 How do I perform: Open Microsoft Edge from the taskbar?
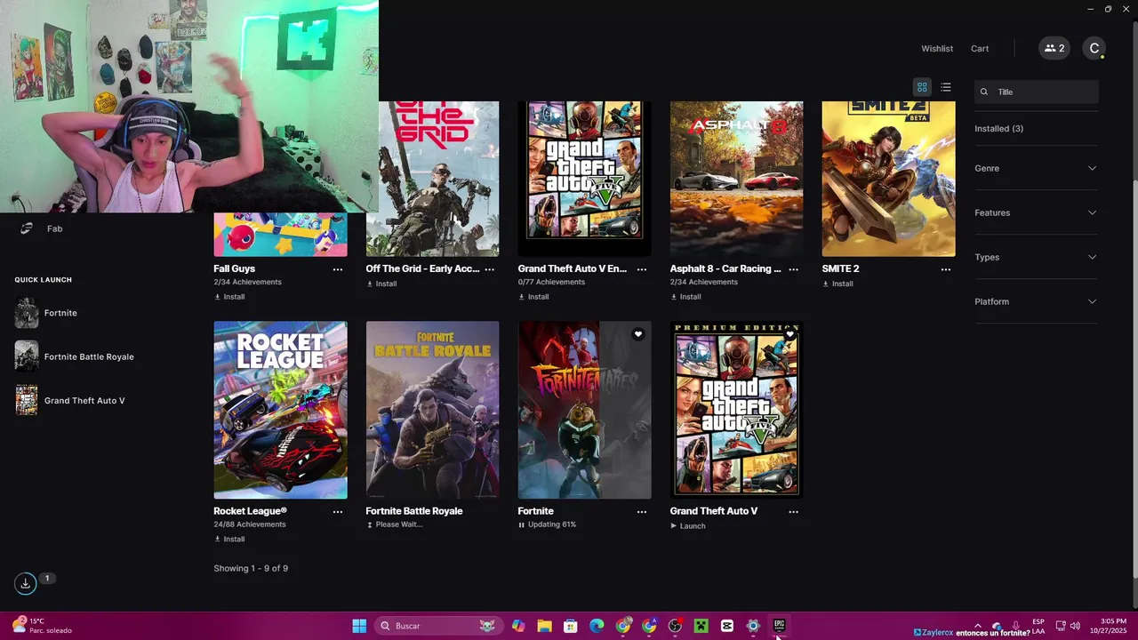click(x=597, y=626)
